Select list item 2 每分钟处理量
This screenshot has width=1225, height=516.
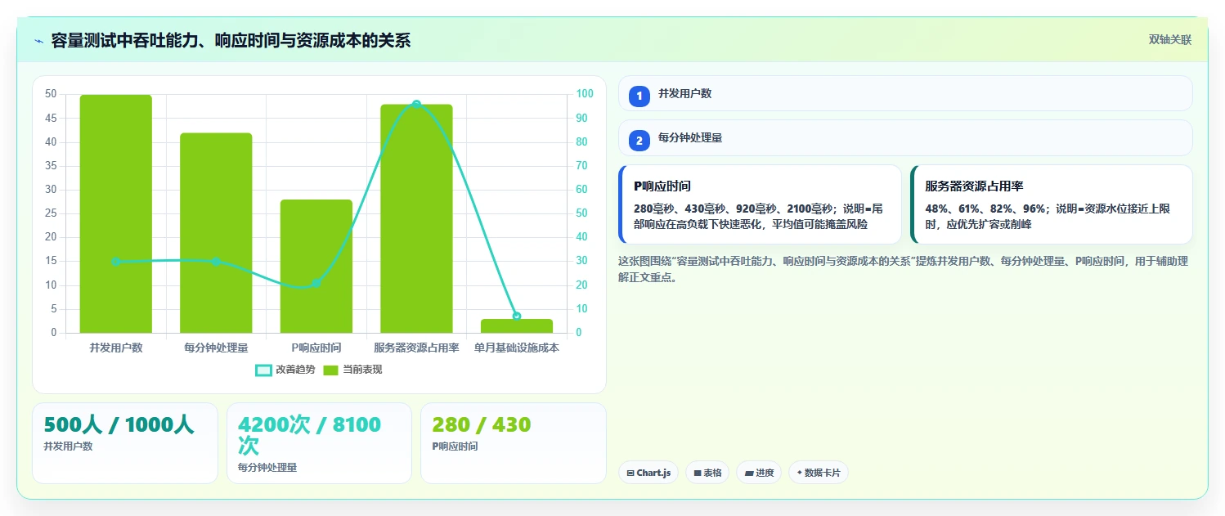pos(905,138)
